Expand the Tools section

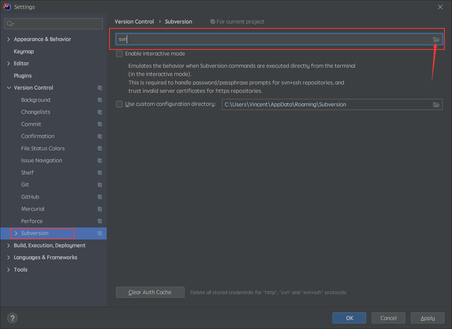[x=9, y=270]
